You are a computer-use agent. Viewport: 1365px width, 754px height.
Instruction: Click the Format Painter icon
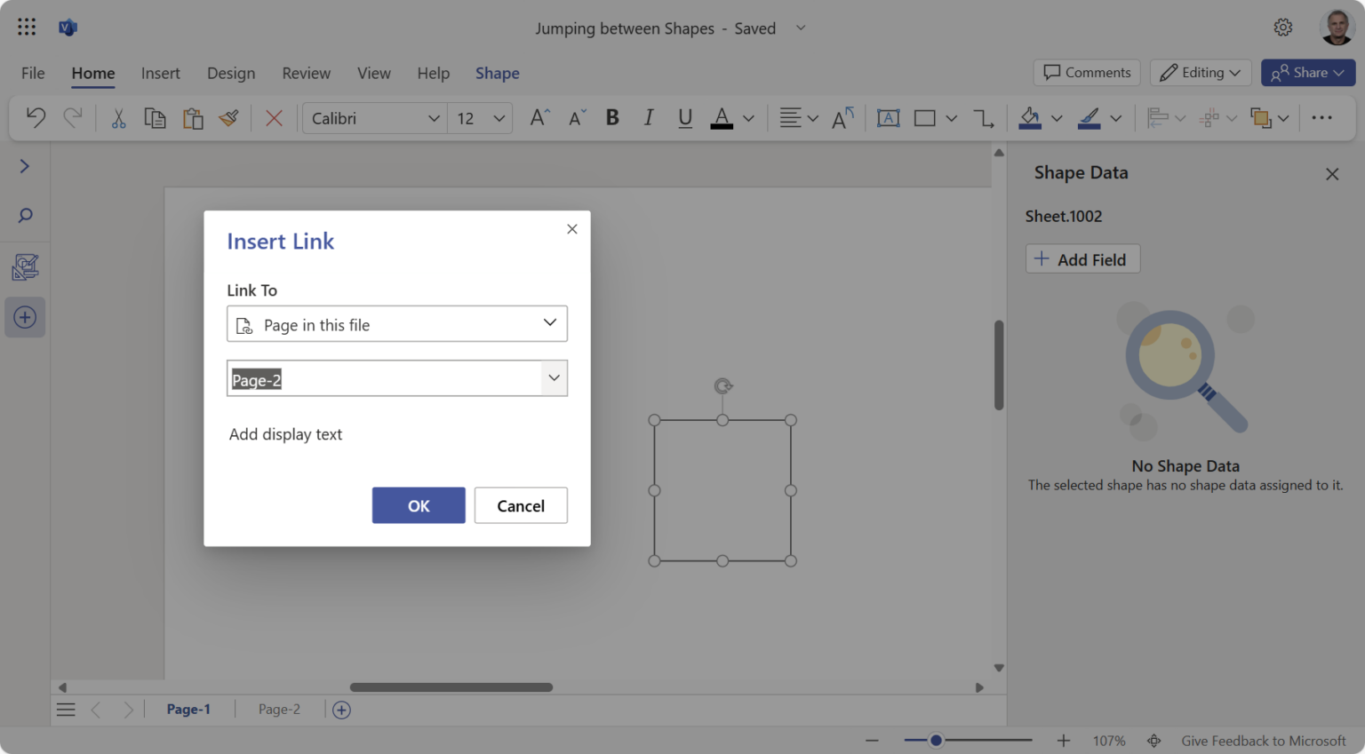(x=228, y=117)
